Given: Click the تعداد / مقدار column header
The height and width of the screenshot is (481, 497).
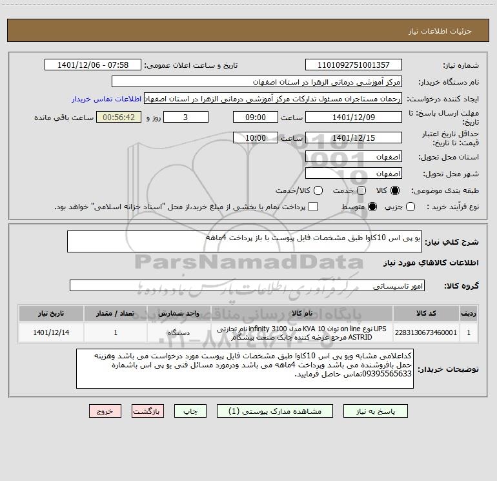Looking at the screenshot, I should pyautogui.click(x=116, y=313).
